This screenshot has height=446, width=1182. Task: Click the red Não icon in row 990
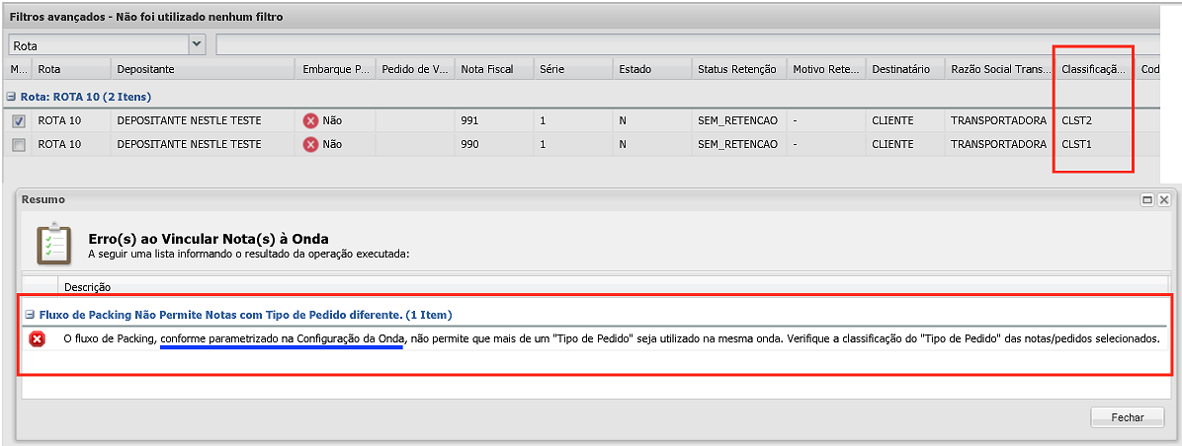tap(310, 145)
